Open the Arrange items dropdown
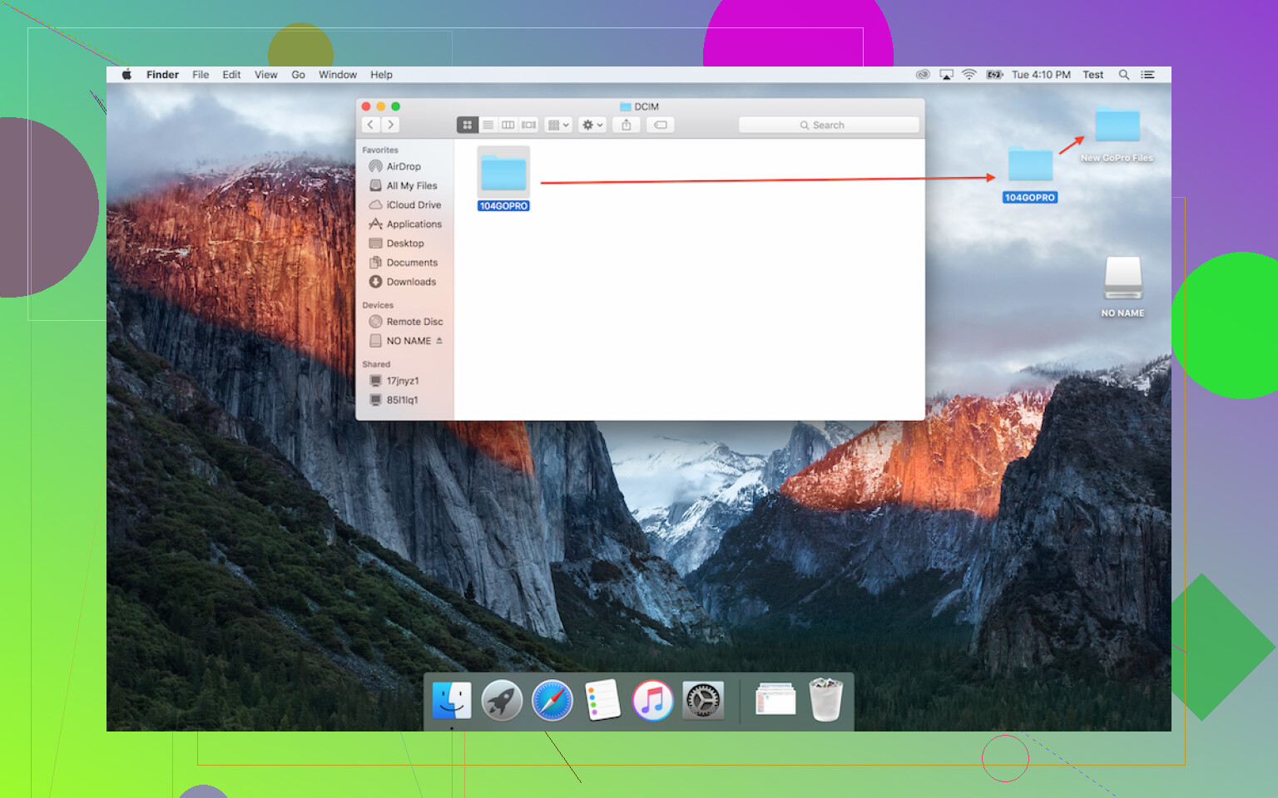 (x=558, y=125)
